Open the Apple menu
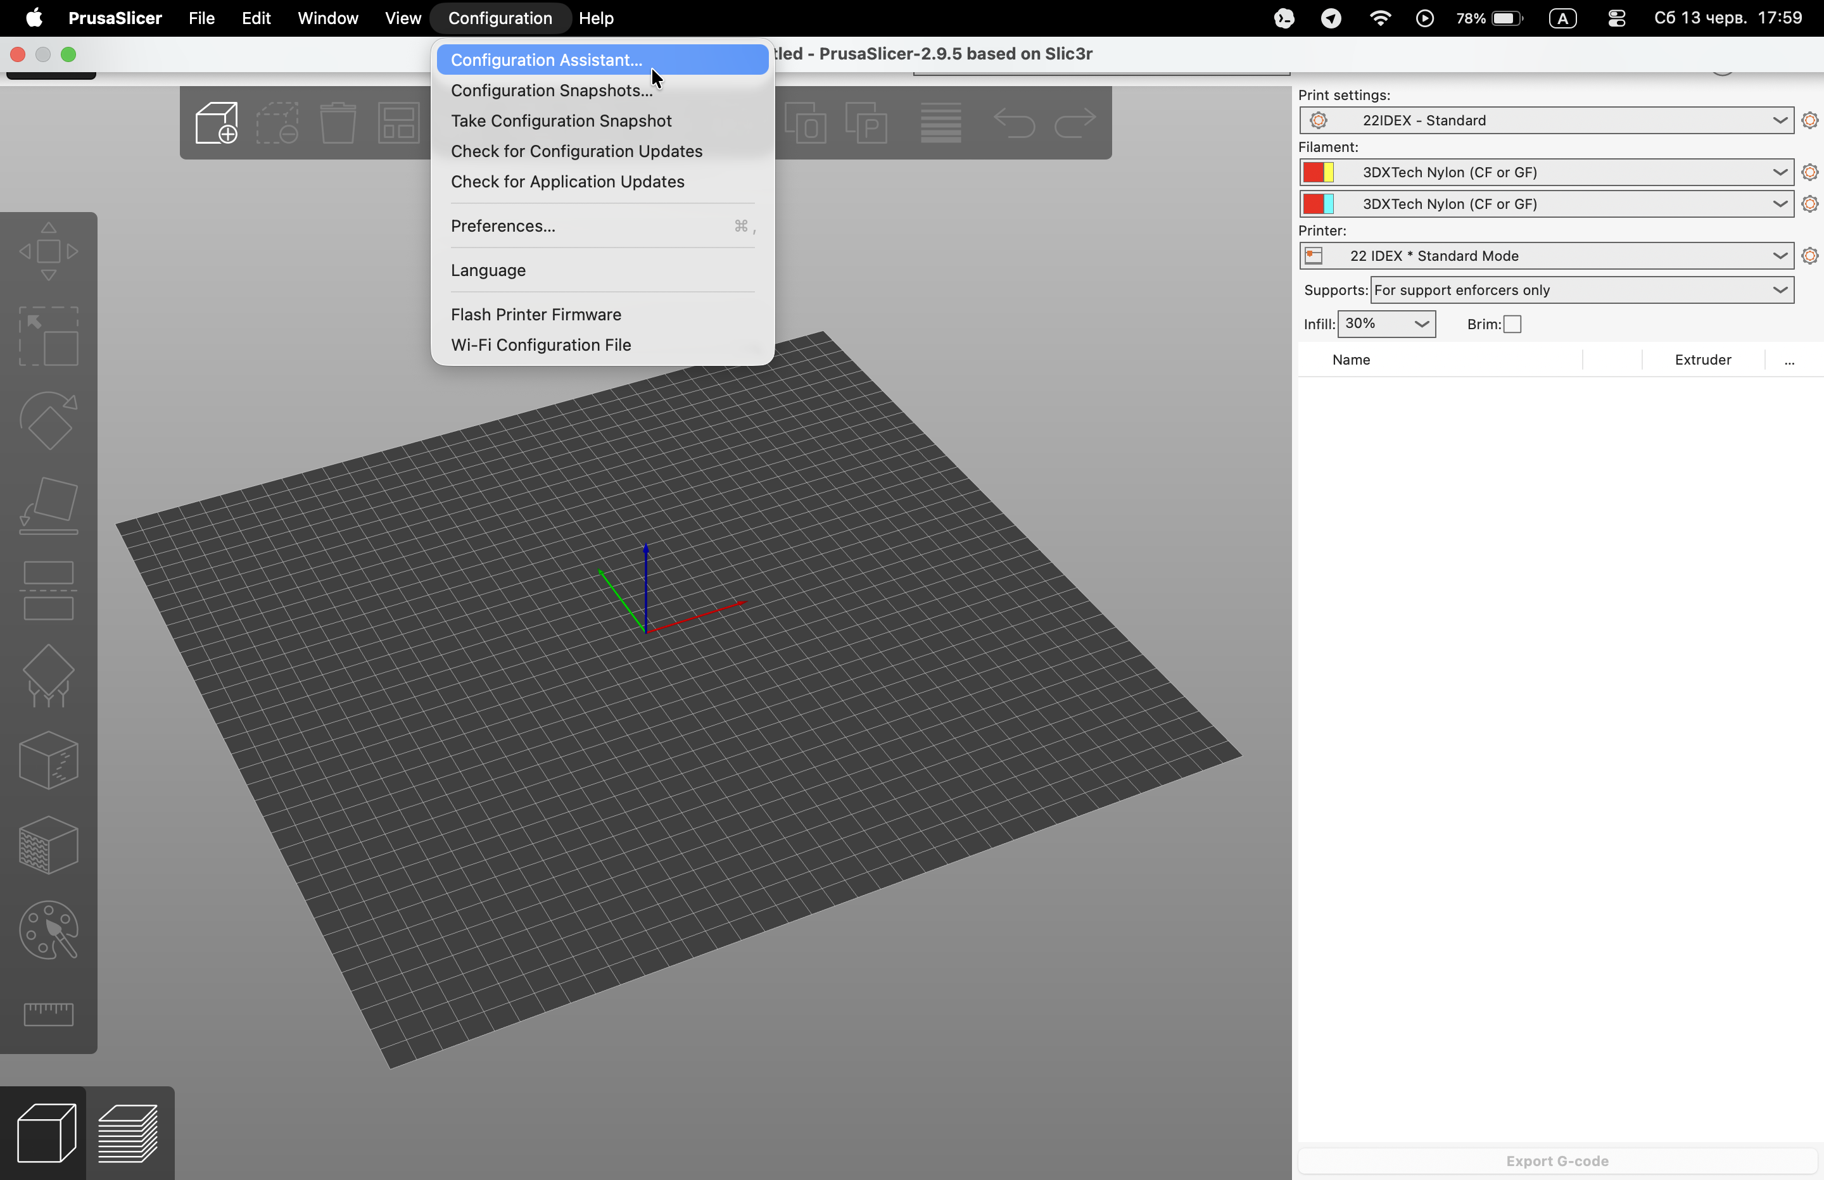This screenshot has height=1180, width=1824. 34,18
